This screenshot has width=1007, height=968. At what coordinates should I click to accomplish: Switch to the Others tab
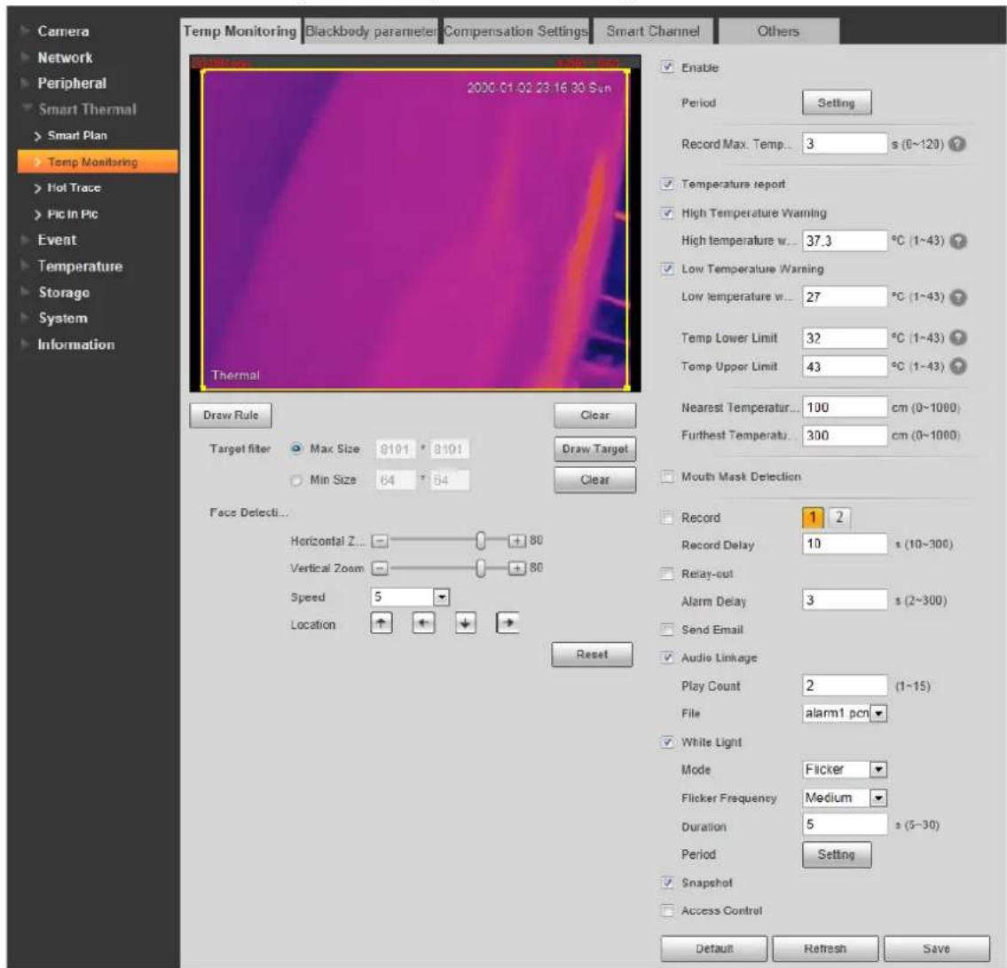pos(778,31)
